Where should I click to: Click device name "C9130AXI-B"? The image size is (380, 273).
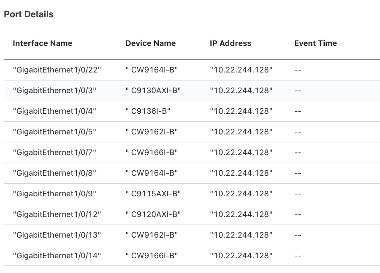(153, 91)
